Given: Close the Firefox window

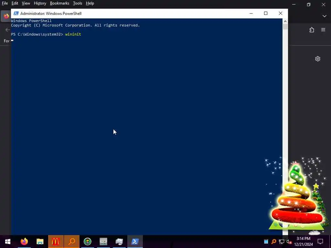Looking at the screenshot, I should [323, 5].
